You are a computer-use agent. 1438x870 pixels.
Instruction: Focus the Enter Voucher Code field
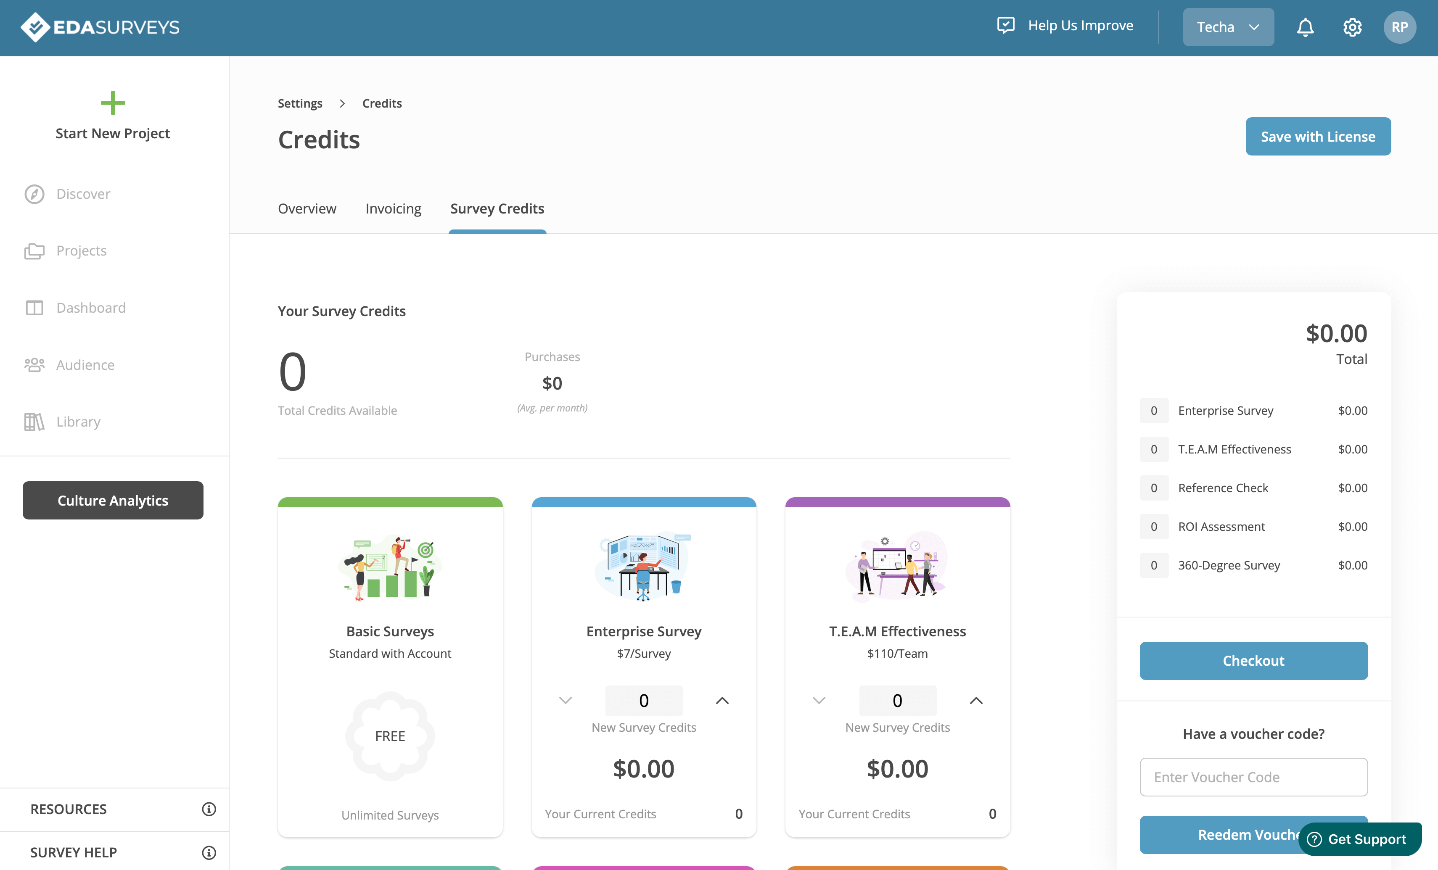click(1253, 777)
